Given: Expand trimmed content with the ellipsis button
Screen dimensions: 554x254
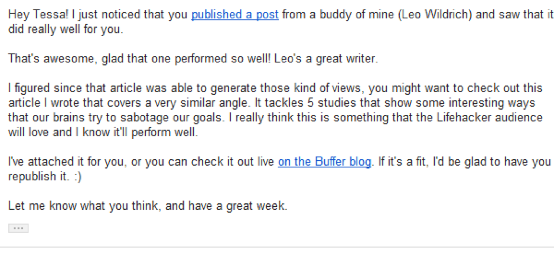Looking at the screenshot, I should coord(18,228).
